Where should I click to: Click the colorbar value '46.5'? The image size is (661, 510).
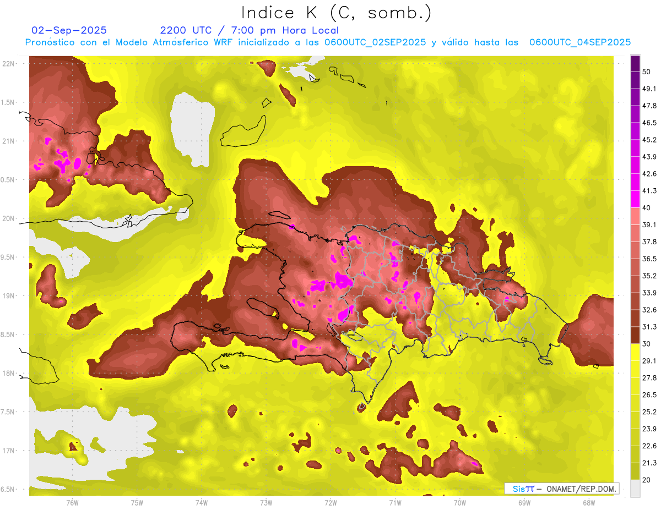(649, 123)
